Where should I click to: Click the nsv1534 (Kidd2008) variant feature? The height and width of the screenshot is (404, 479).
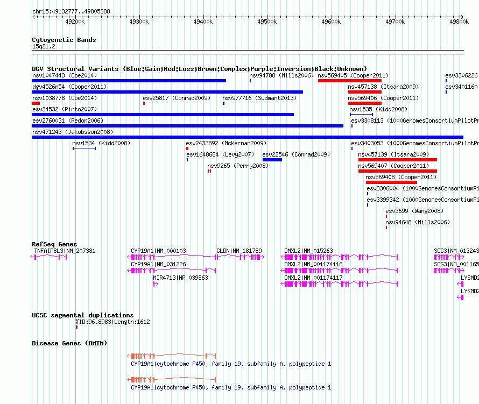tap(84, 148)
